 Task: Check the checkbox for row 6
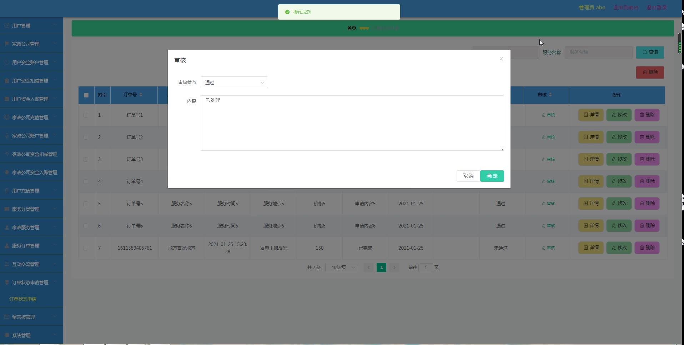[86, 226]
